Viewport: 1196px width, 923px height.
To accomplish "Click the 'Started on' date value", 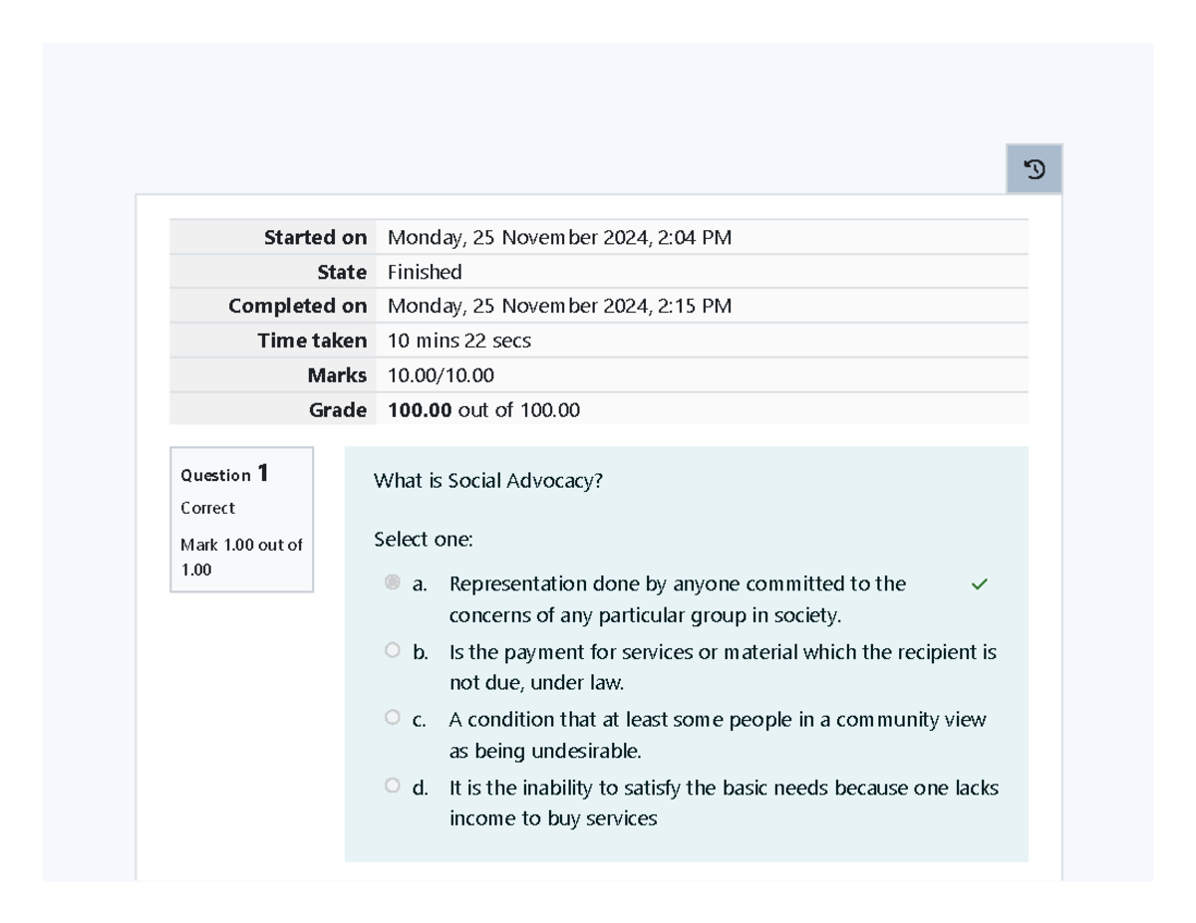I will [559, 238].
